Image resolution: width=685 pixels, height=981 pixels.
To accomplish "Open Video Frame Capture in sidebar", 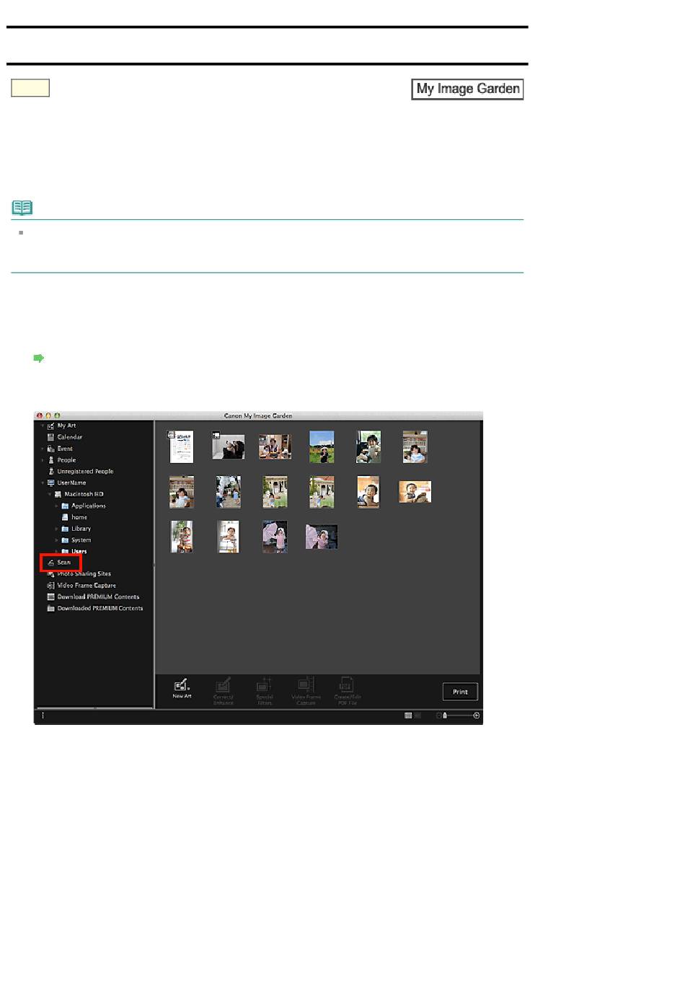I will coord(81,586).
